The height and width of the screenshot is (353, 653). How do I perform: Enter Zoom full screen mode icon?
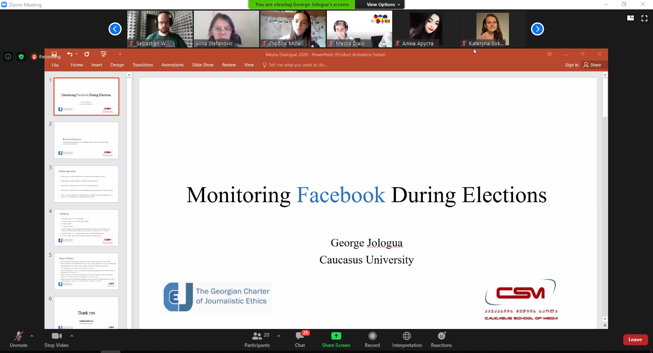click(x=644, y=18)
